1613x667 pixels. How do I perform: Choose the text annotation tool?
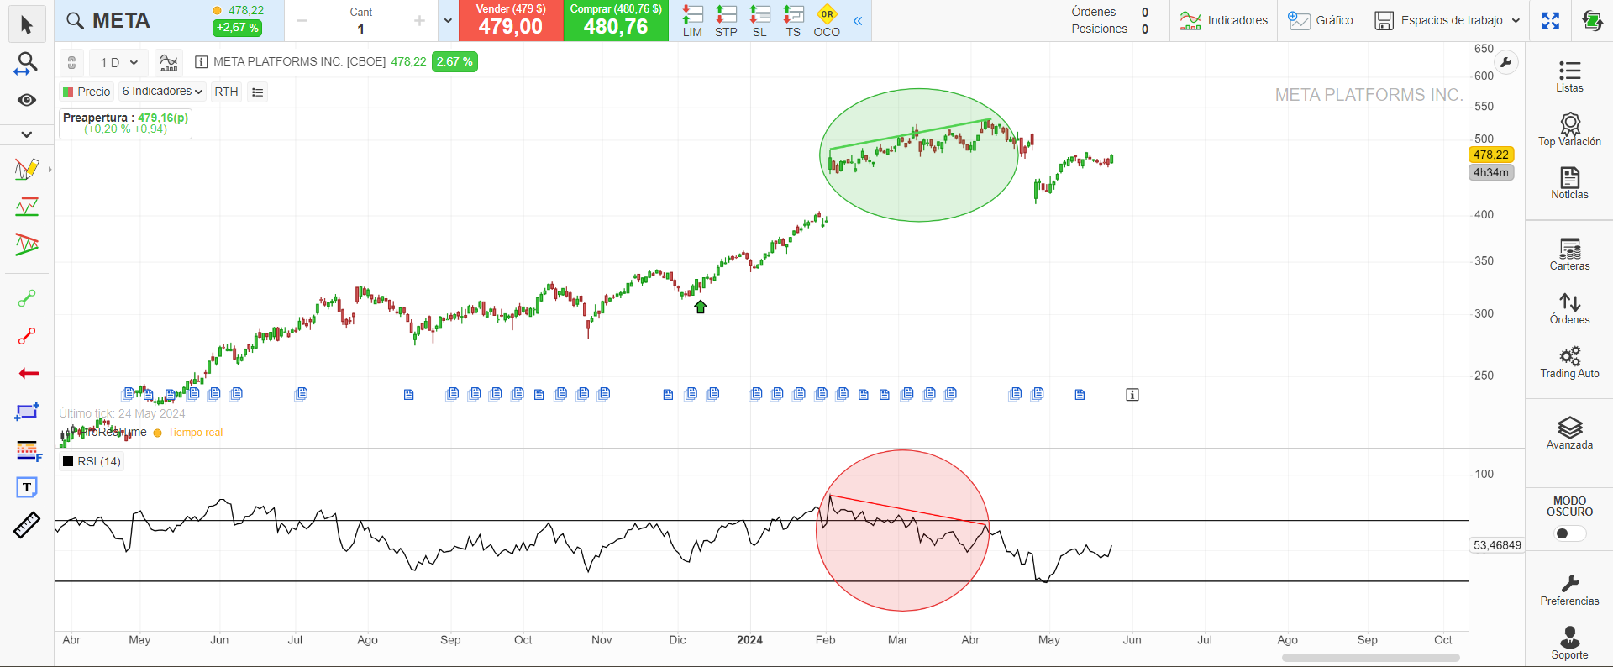pyautogui.click(x=27, y=487)
